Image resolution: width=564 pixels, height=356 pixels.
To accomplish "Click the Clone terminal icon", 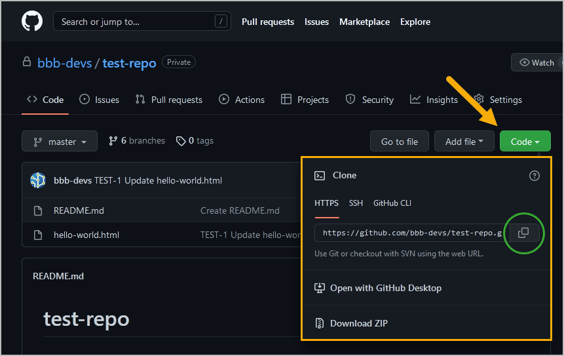I will [320, 176].
